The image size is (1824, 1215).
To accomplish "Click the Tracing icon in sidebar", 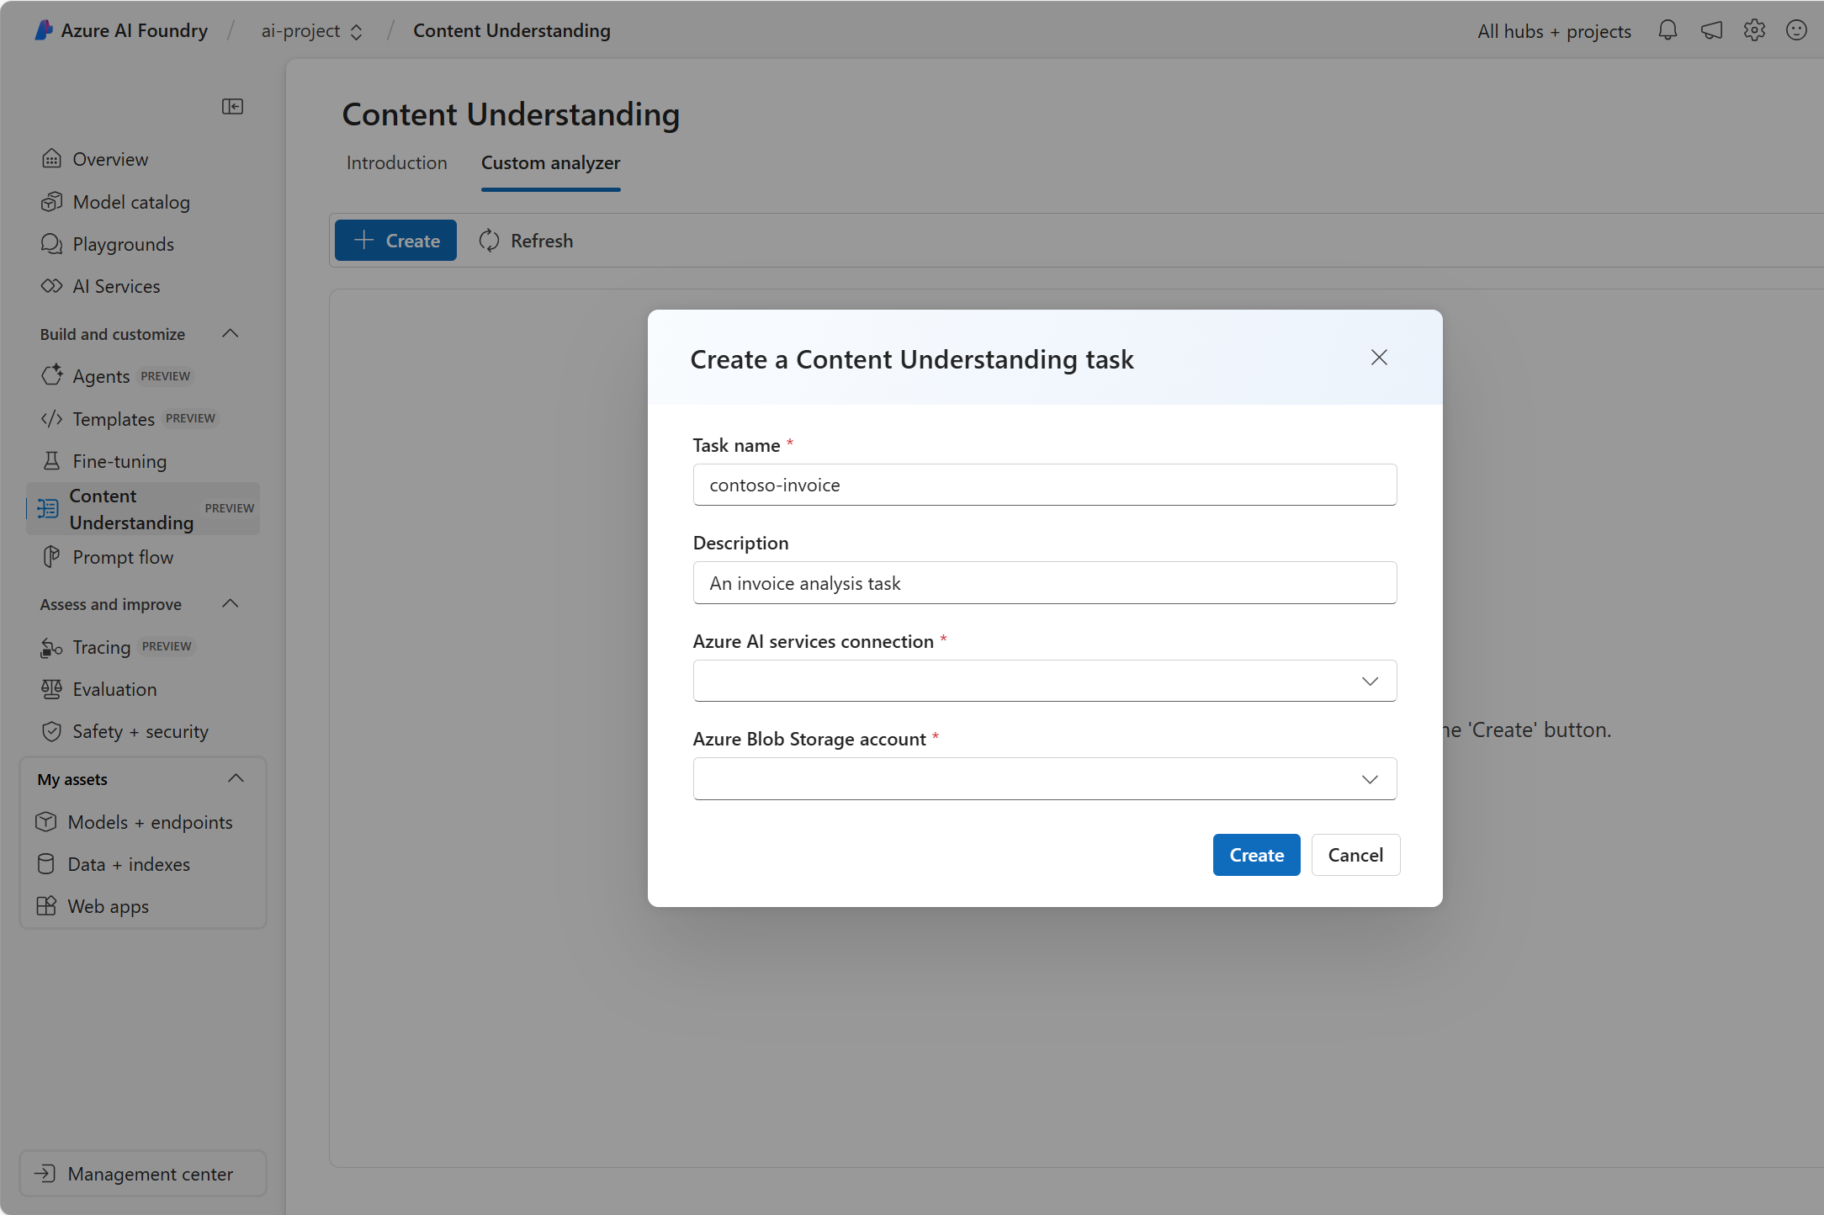I will coord(51,647).
